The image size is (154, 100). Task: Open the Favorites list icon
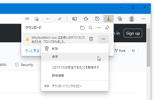[86, 19]
